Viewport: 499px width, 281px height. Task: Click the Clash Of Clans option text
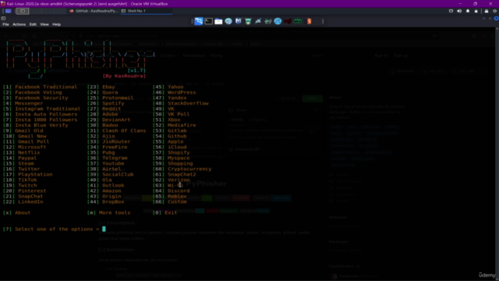coord(124,130)
